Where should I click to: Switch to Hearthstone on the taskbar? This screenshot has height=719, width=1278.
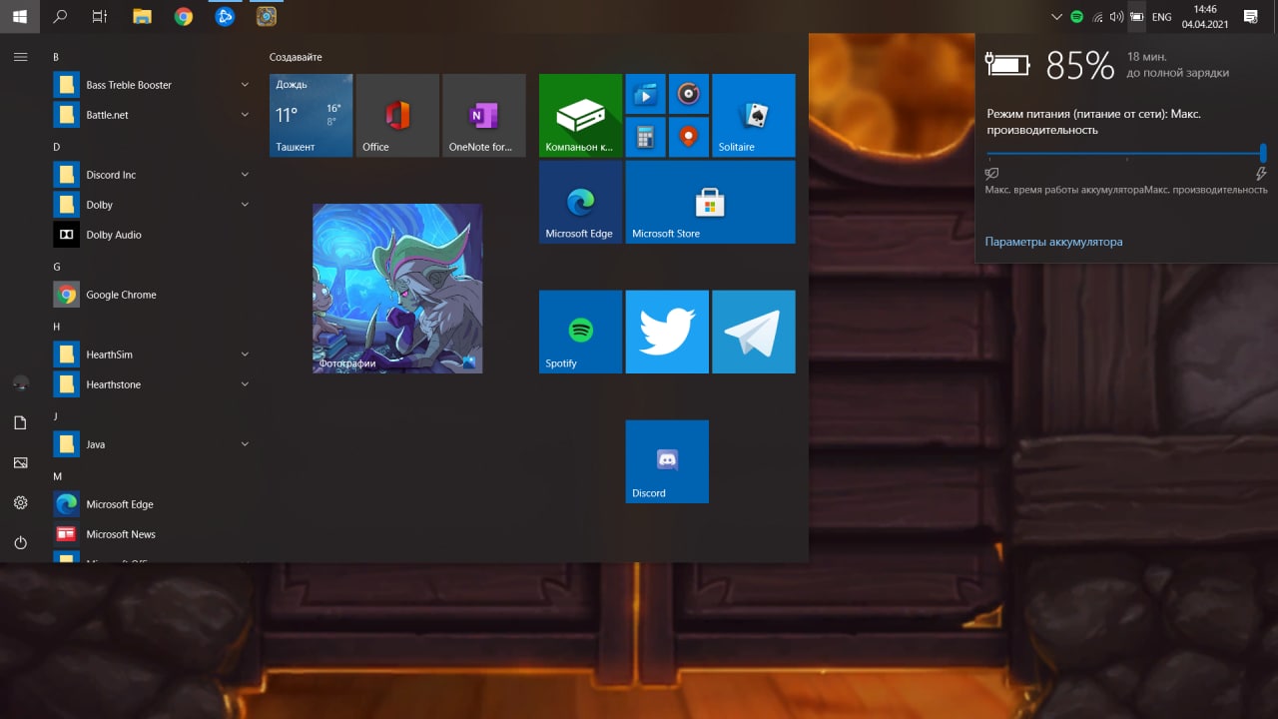click(266, 16)
